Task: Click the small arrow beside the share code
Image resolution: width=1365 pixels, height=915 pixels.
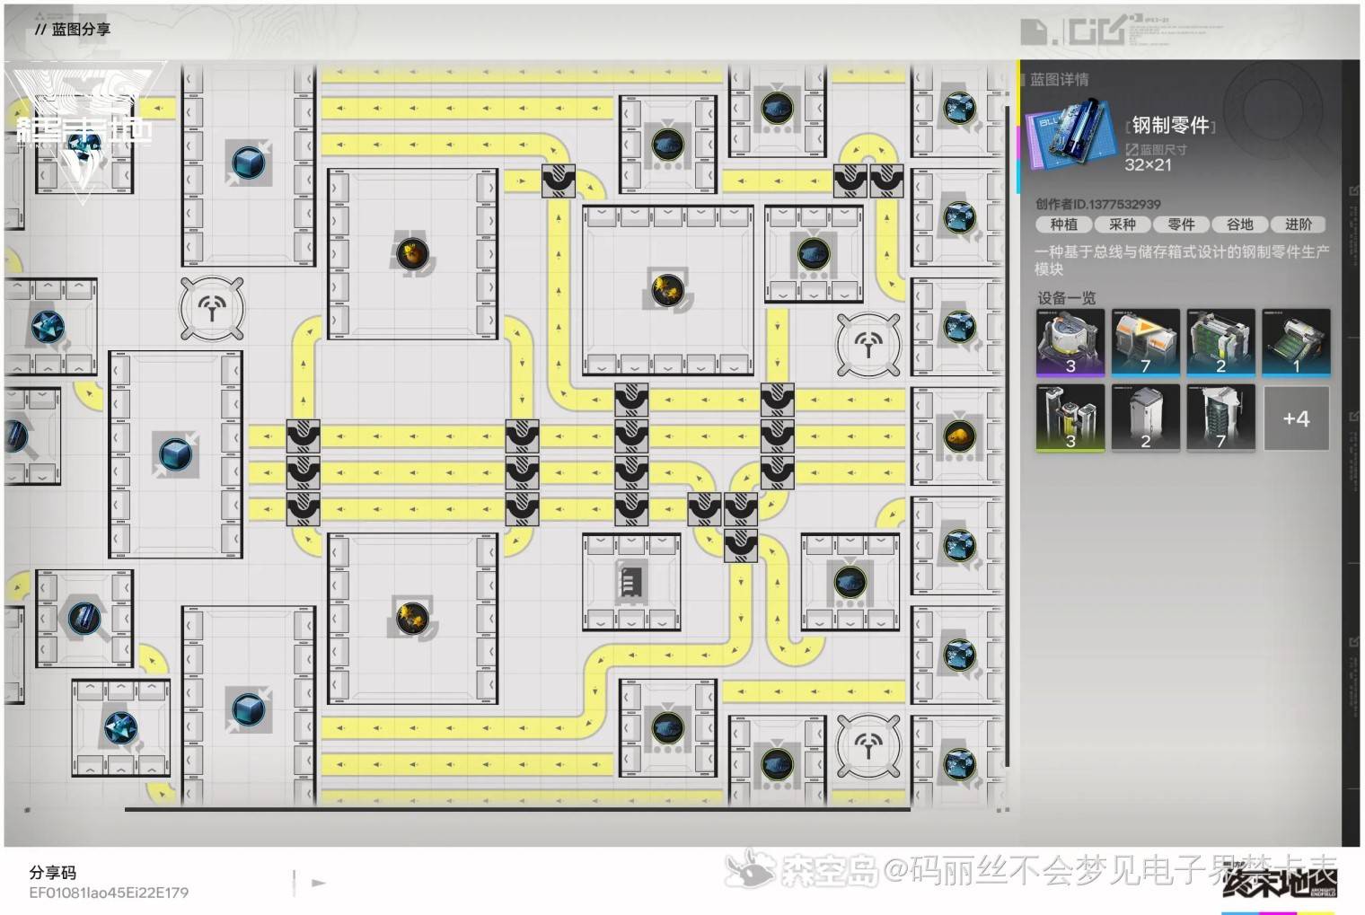Action: (x=318, y=883)
